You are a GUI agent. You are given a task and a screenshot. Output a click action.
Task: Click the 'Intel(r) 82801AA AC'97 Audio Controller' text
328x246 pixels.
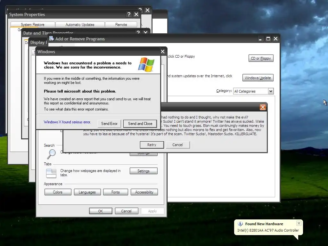(x=268, y=230)
